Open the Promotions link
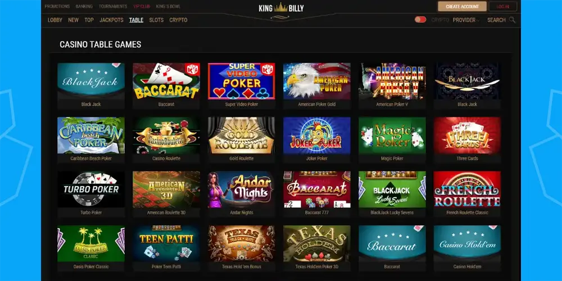The height and width of the screenshot is (281, 562). point(57,6)
